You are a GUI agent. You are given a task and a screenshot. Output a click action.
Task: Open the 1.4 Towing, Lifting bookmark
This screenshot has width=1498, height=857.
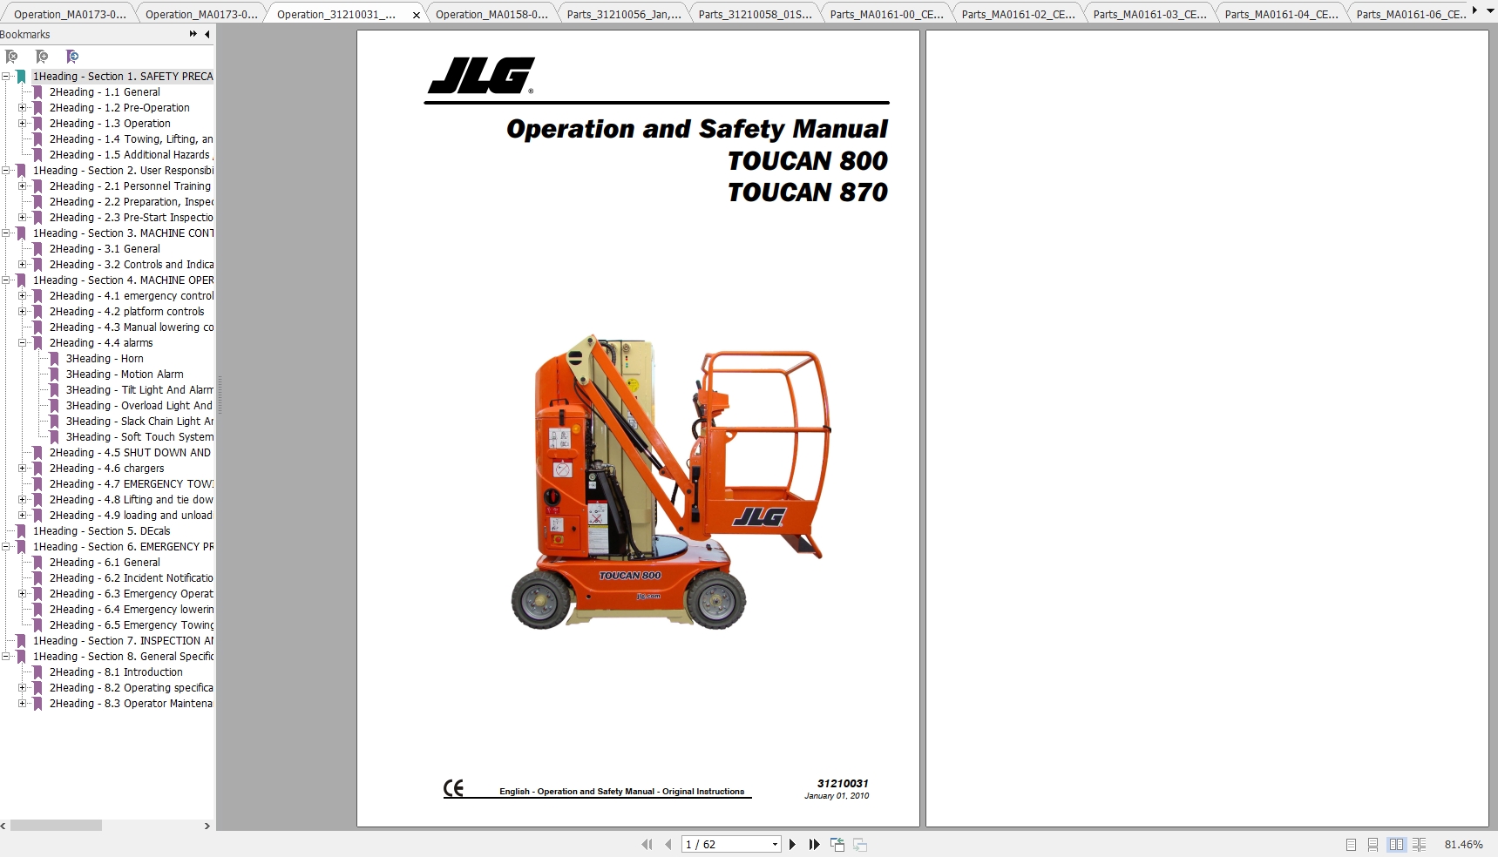131,139
